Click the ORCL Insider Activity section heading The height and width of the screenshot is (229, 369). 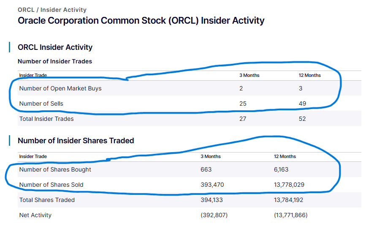pyautogui.click(x=55, y=47)
